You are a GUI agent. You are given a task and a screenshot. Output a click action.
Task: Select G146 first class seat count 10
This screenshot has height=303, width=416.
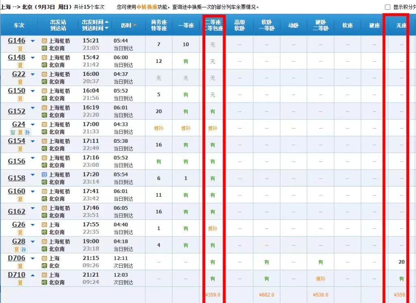click(x=186, y=45)
